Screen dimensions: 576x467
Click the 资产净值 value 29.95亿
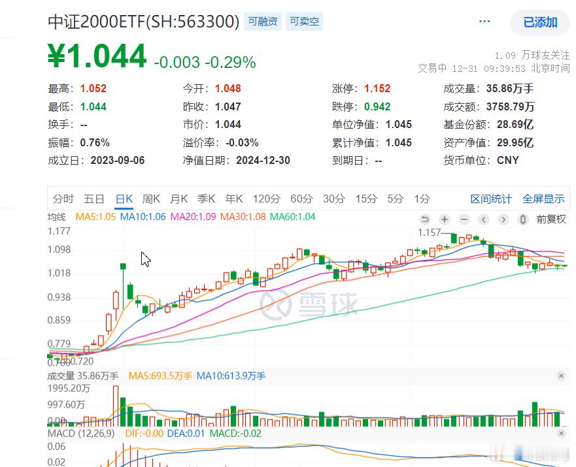point(515,142)
